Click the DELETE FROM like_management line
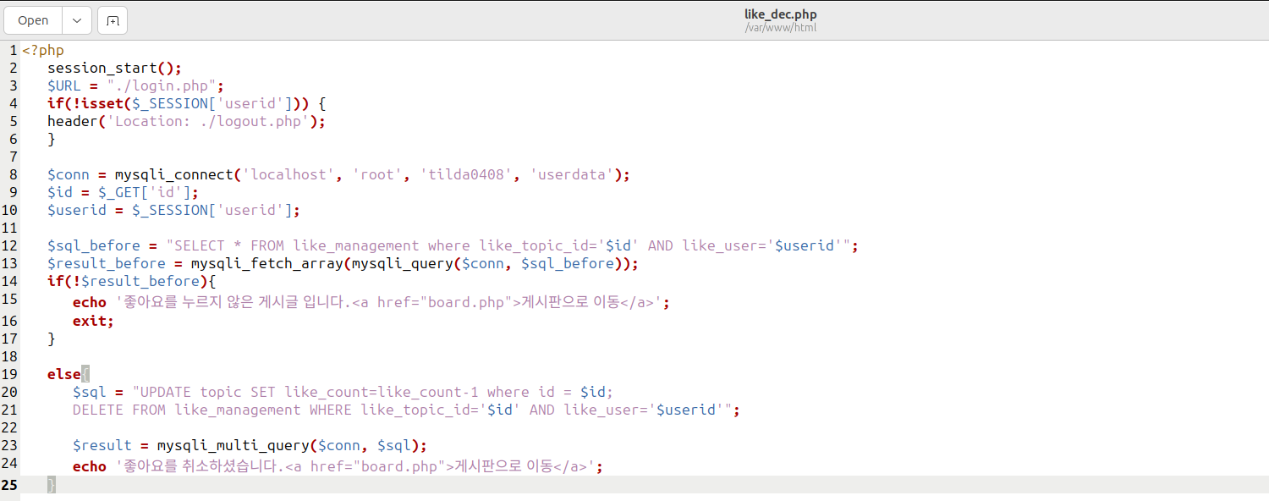The height and width of the screenshot is (501, 1269). [x=406, y=410]
